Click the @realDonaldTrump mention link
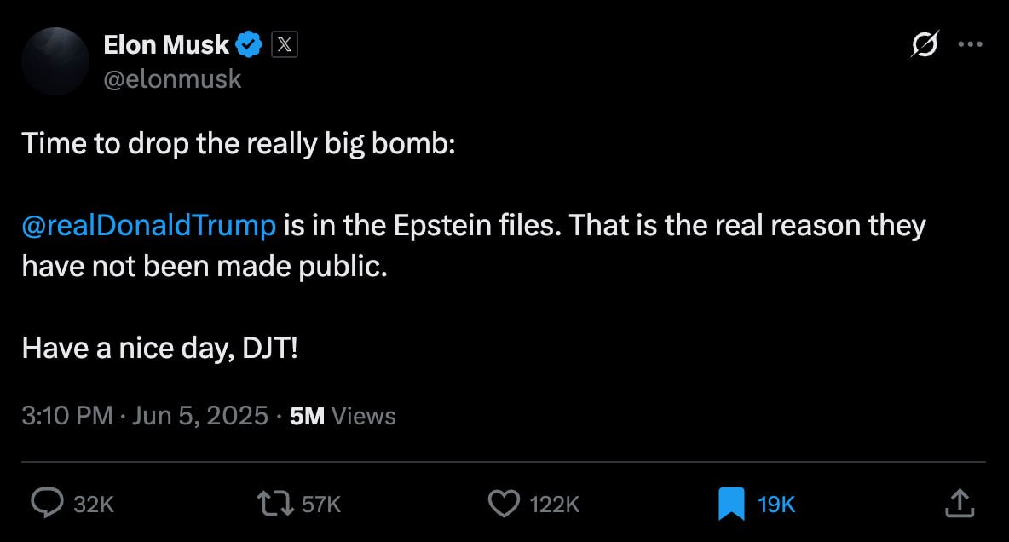Screen dimensions: 1009x542 149,226
